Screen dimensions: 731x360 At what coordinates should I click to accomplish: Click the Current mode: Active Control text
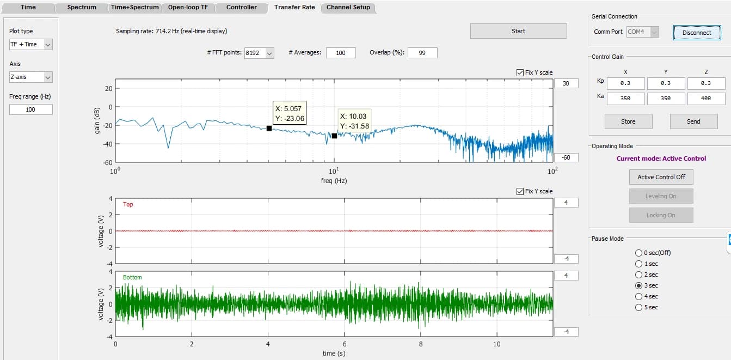(x=661, y=158)
